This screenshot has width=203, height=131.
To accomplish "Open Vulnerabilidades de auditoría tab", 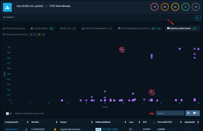I will point(139,28).
